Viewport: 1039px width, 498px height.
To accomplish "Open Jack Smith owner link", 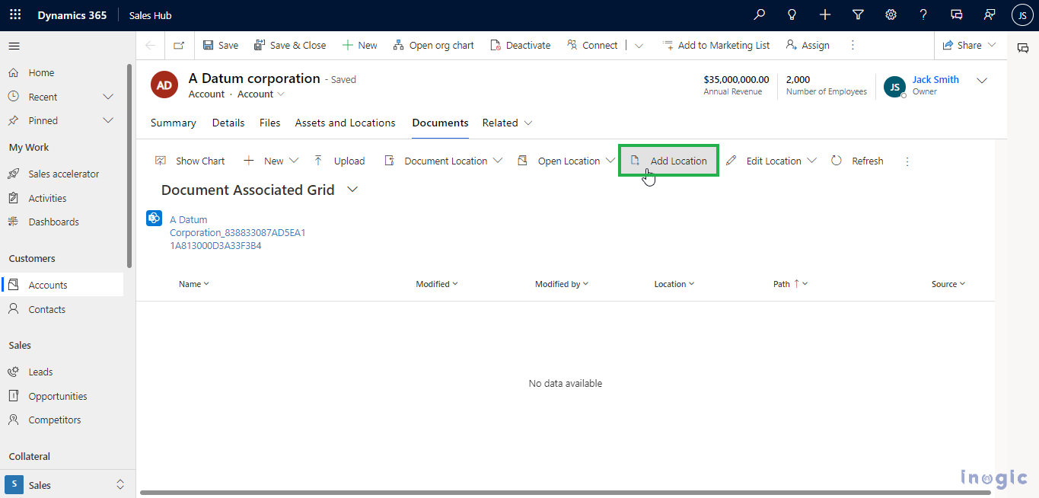I will point(935,79).
